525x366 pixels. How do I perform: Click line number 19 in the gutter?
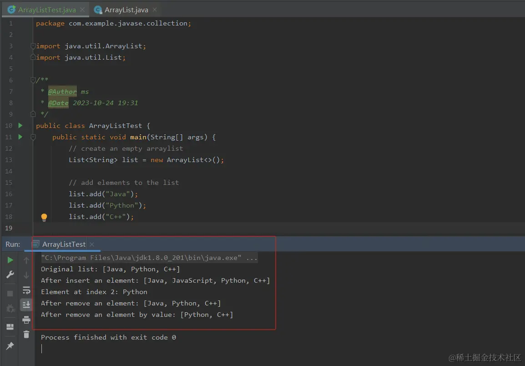pos(9,228)
